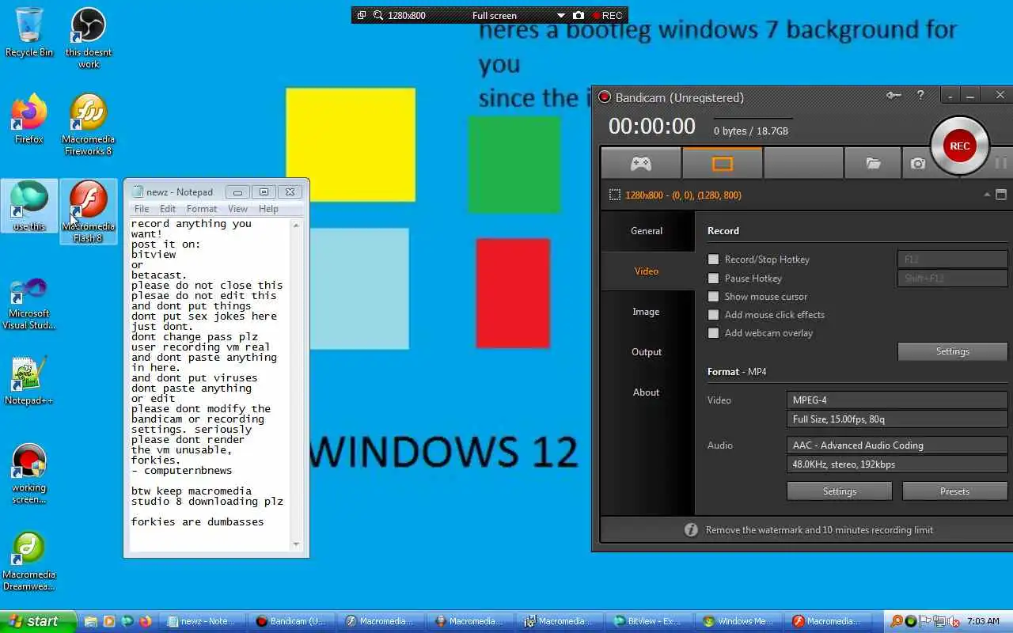The height and width of the screenshot is (633, 1013).
Task: Open the Output tab in Bandicam
Action: point(647,352)
